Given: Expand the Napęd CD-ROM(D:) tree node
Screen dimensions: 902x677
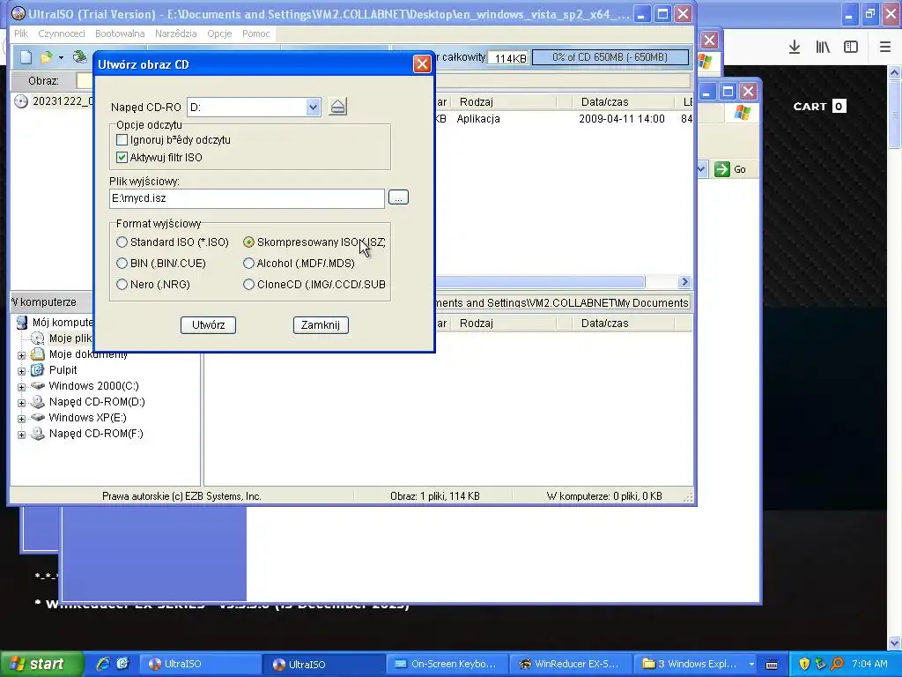Looking at the screenshot, I should (21, 403).
